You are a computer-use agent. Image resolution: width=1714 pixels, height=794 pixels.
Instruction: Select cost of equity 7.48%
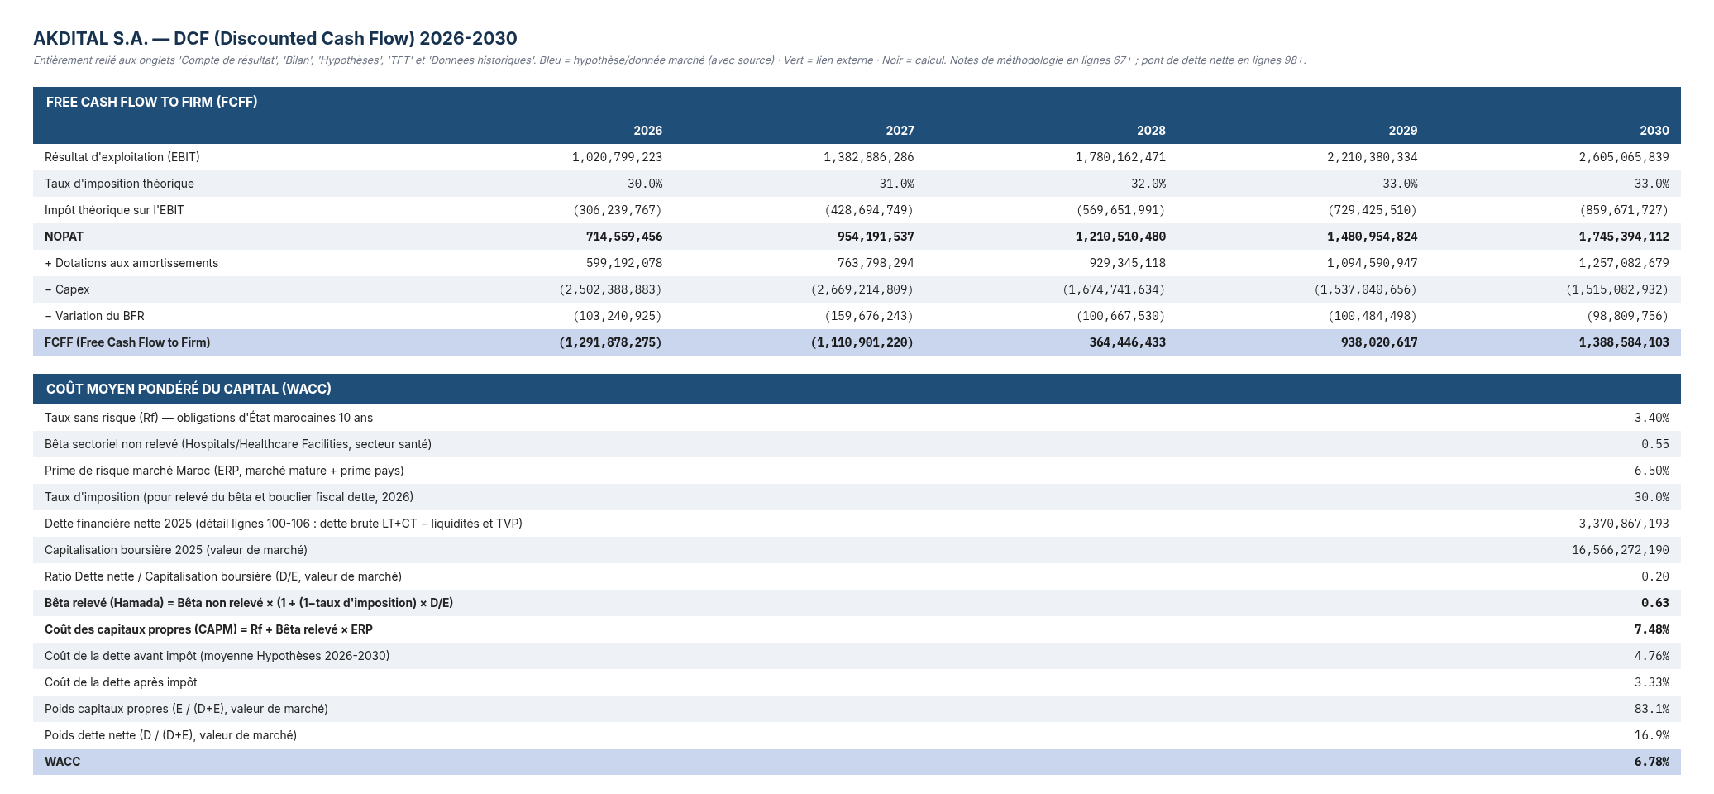[x=1651, y=629]
